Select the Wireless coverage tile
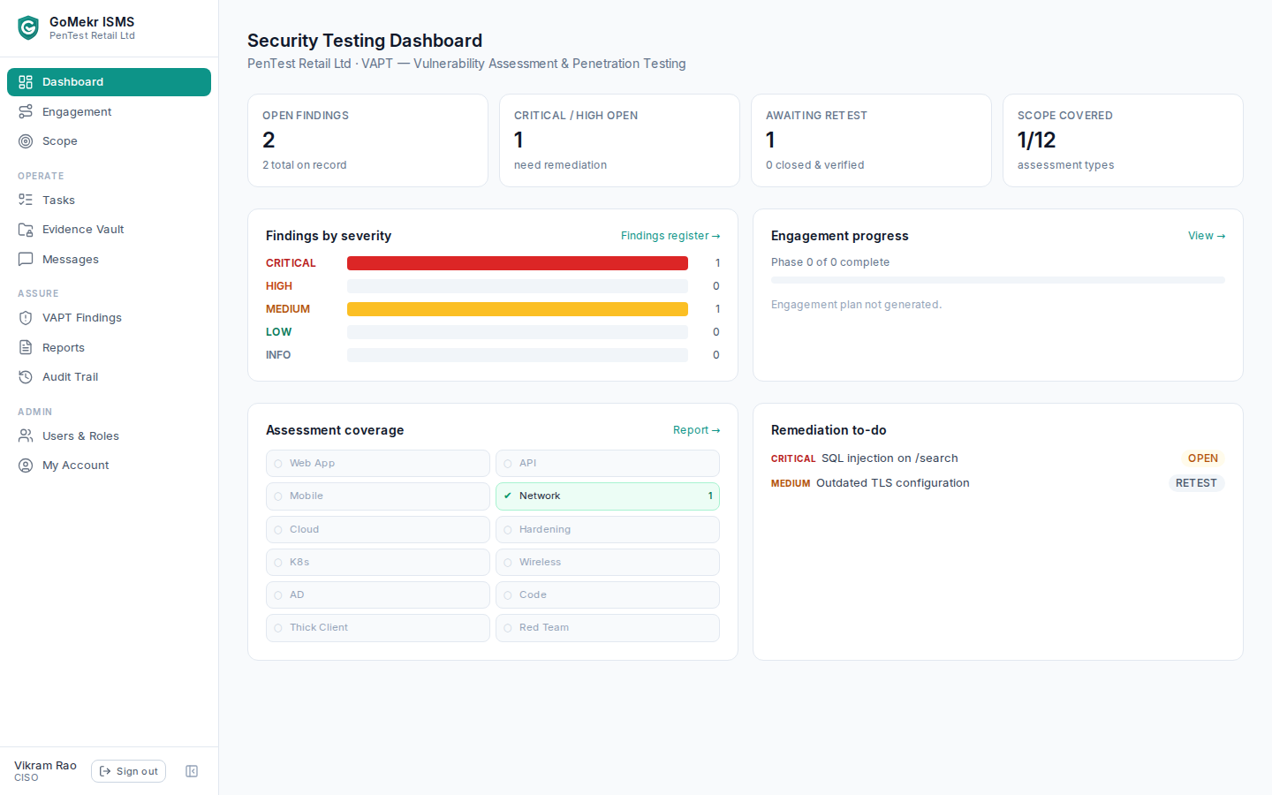Viewport: 1272px width, 795px height. 608,562
